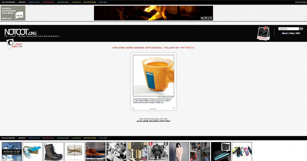Viewport: 307px width, 161px height.
Task: Open the RSS link under search
Action: click(x=298, y=33)
